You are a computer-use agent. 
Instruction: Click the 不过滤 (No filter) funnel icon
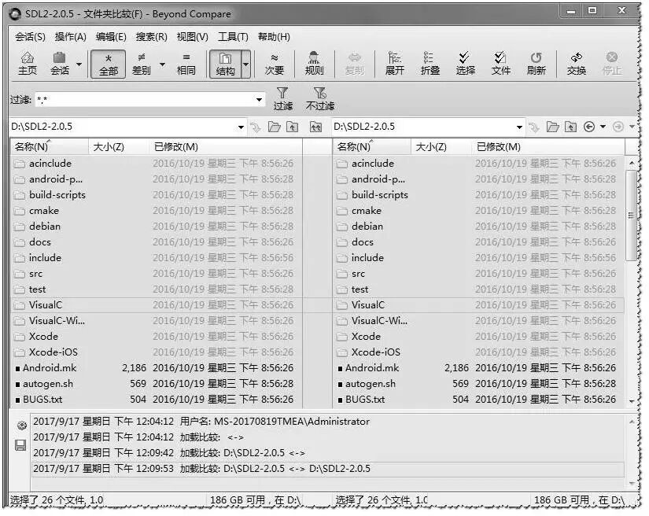pos(320,99)
